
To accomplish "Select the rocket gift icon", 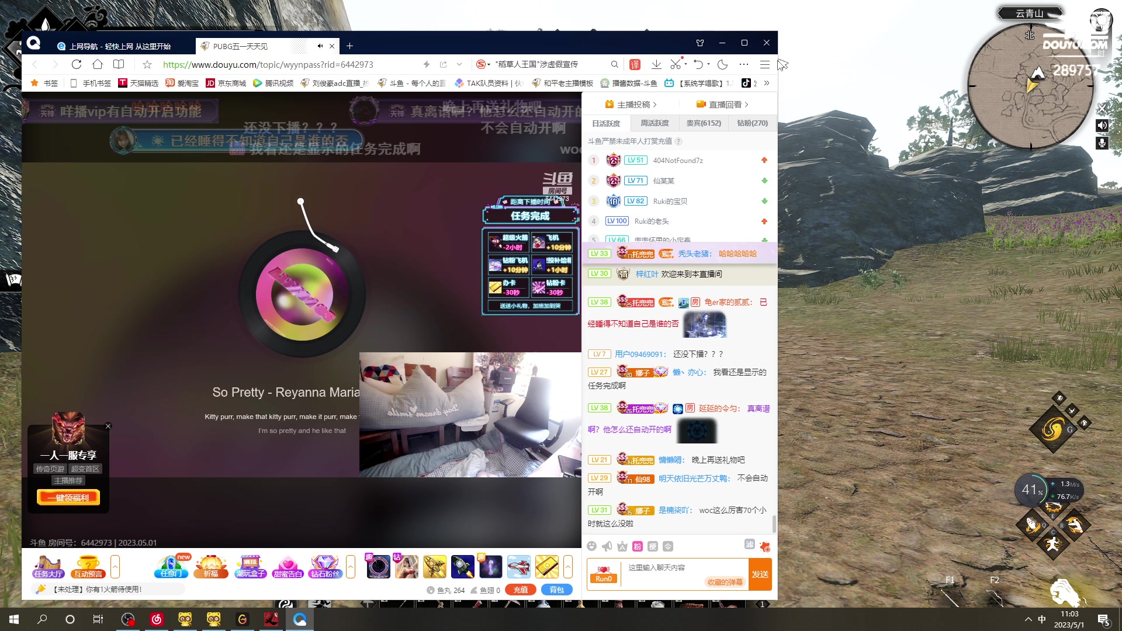I will click(x=462, y=567).
